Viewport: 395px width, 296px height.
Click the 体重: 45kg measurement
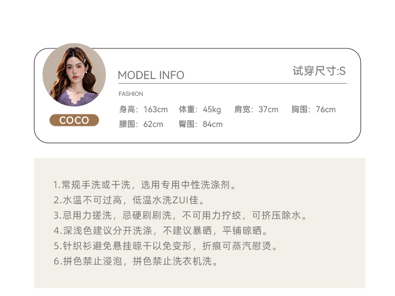pos(200,110)
